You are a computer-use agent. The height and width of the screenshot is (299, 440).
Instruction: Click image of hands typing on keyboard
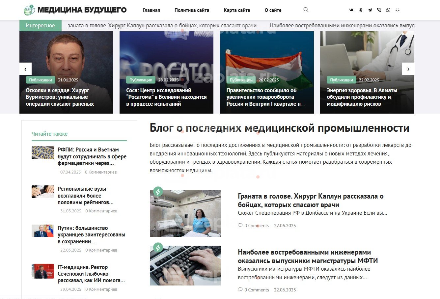tap(185, 265)
